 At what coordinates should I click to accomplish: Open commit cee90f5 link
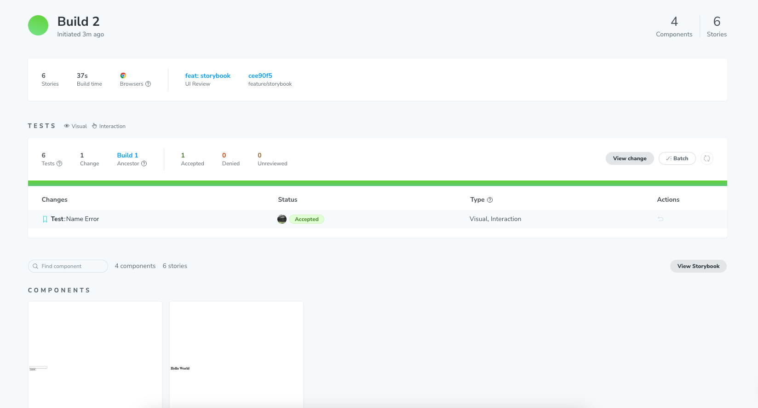click(260, 76)
